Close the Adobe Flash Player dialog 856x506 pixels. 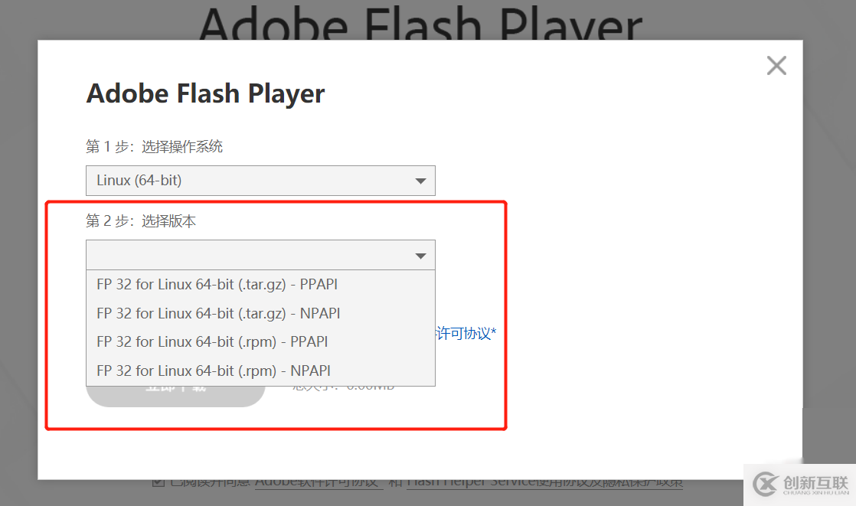pos(776,66)
